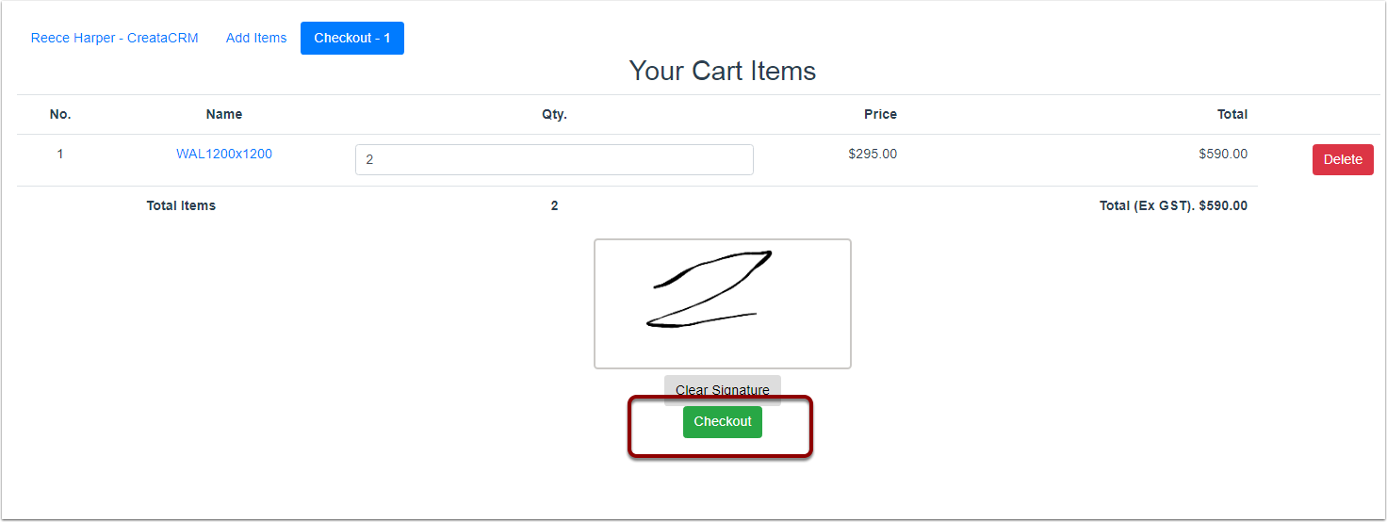Click the Qty. column header

(554, 114)
